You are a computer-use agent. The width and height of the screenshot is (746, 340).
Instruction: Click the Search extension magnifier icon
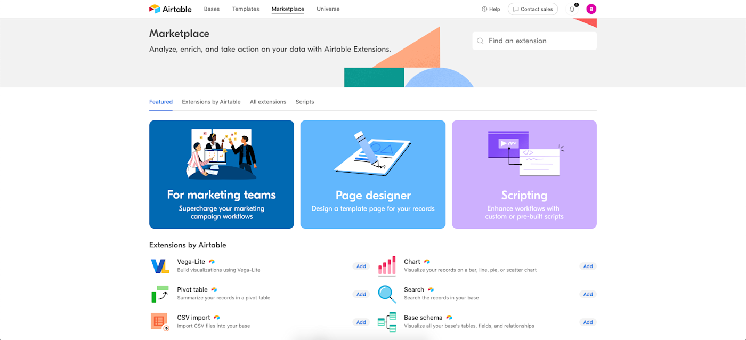387,294
